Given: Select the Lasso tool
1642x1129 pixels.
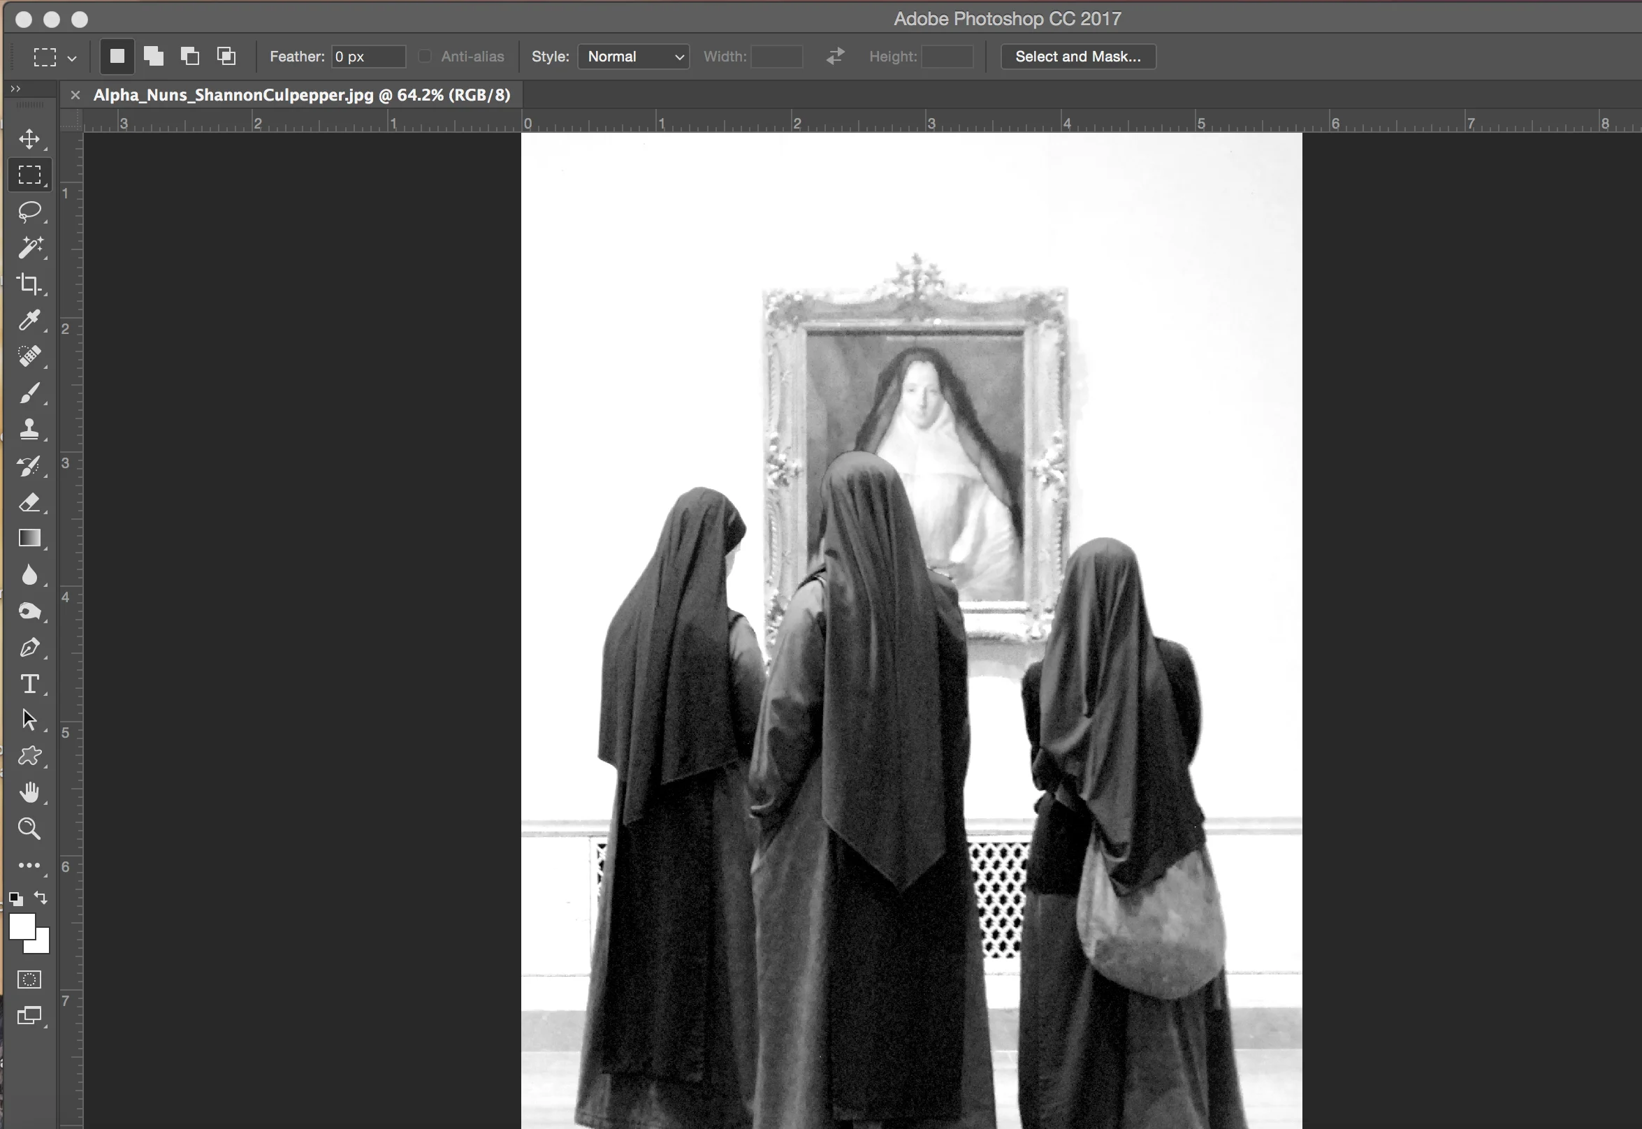Looking at the screenshot, I should (x=30, y=211).
